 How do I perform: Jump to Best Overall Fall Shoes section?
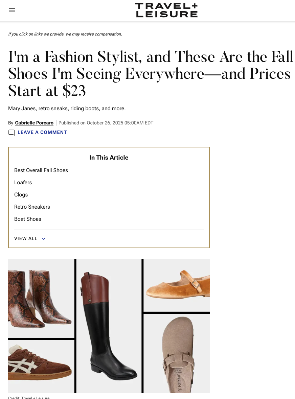point(41,170)
